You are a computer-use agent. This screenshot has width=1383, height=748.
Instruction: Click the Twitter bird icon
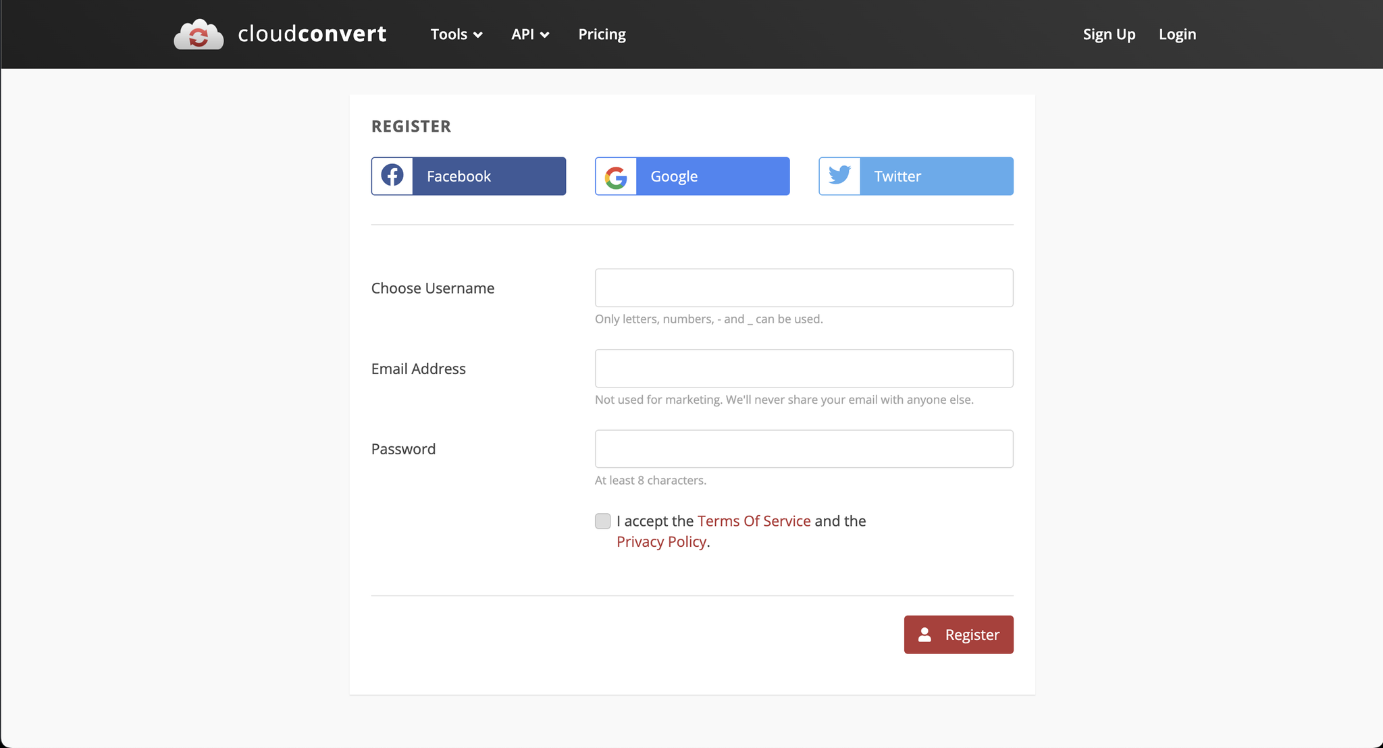click(839, 176)
